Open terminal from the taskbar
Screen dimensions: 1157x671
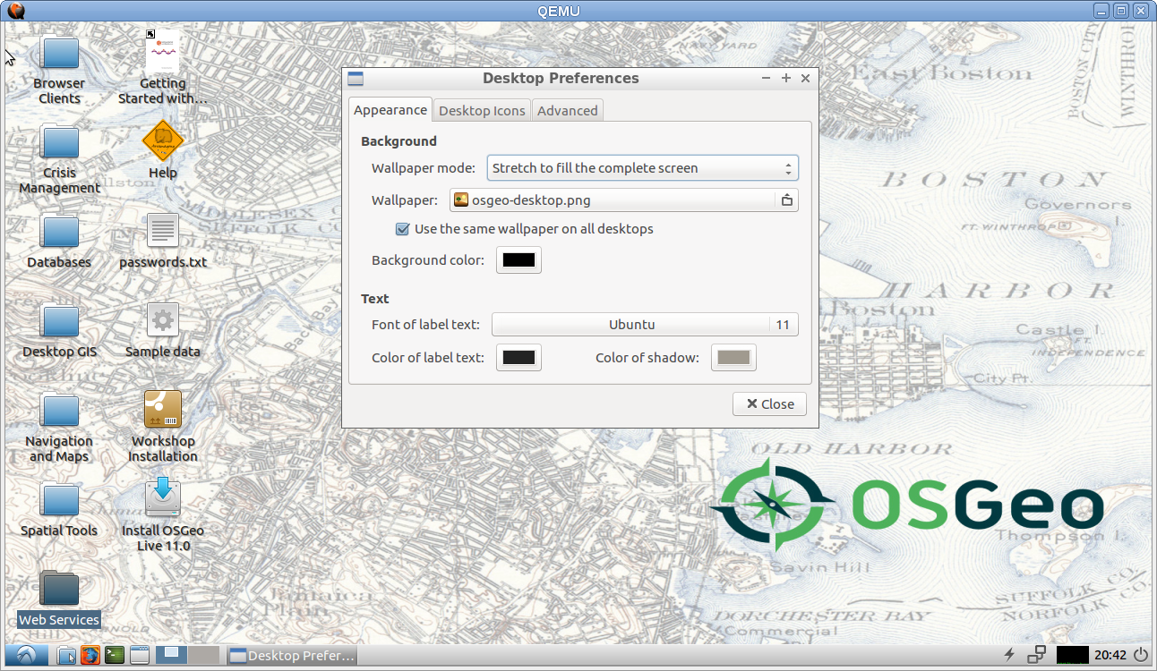(115, 655)
